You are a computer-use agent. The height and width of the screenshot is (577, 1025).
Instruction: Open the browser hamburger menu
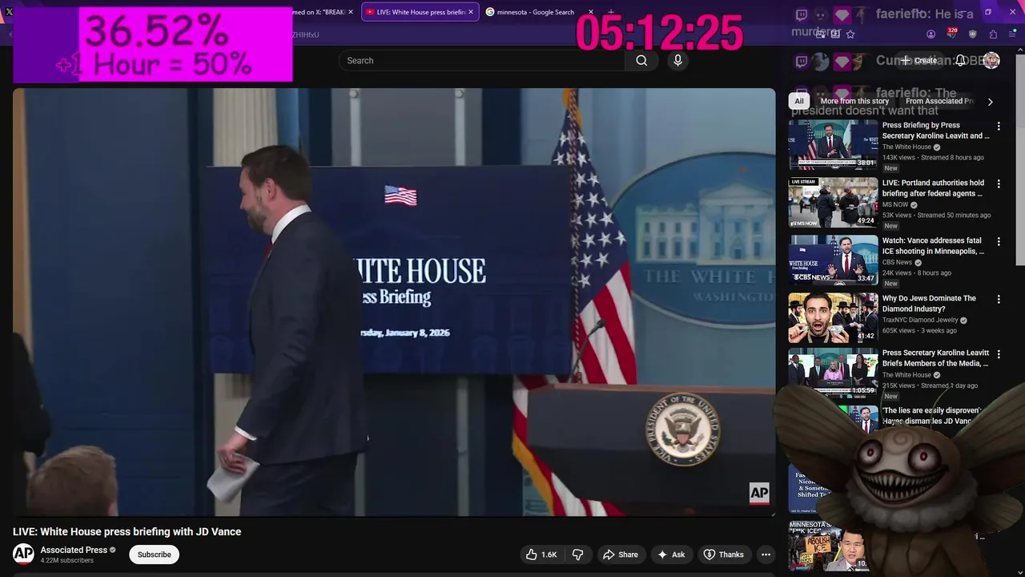coord(1012,34)
